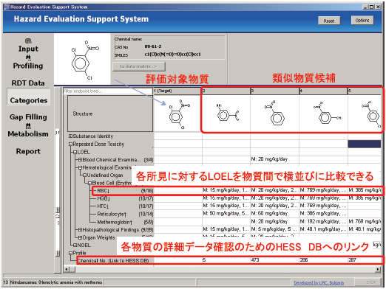The image size is (386, 289).
Task: Click column header '1 (Target)'
Action: pyautogui.click(x=177, y=91)
